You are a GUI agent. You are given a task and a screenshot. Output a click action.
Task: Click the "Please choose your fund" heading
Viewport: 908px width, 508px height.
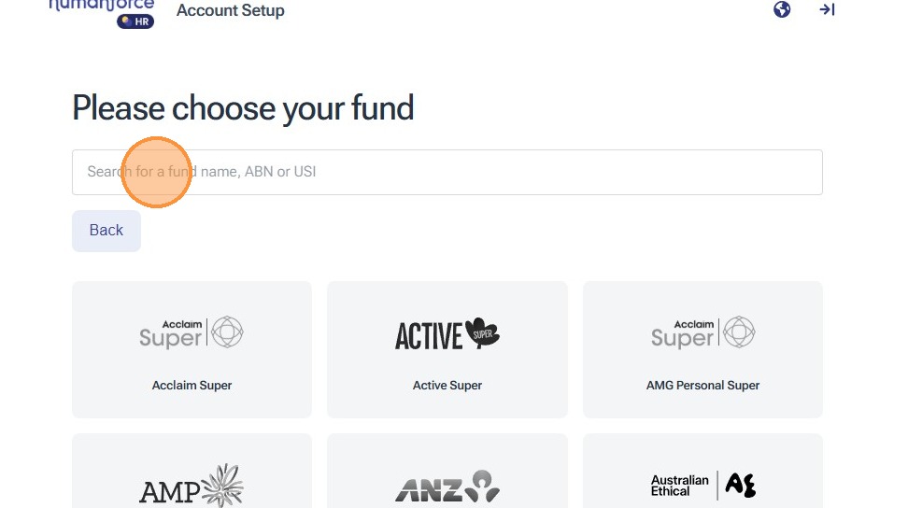click(x=243, y=108)
